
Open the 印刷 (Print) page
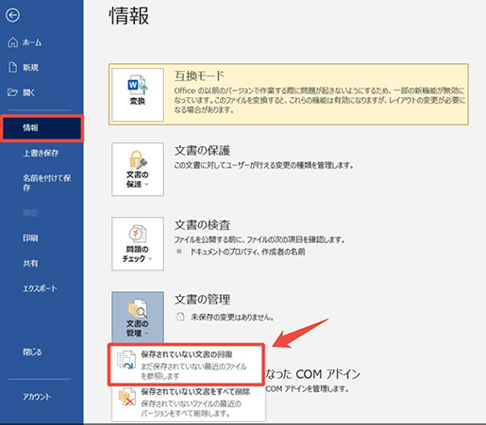tap(30, 238)
